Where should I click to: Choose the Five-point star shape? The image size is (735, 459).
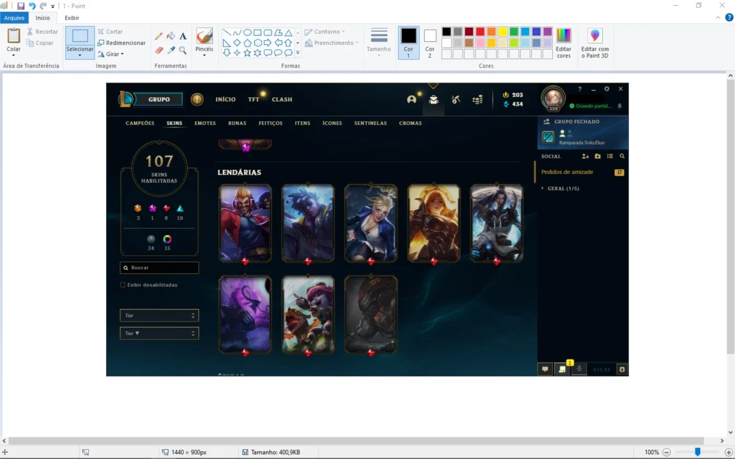click(247, 52)
